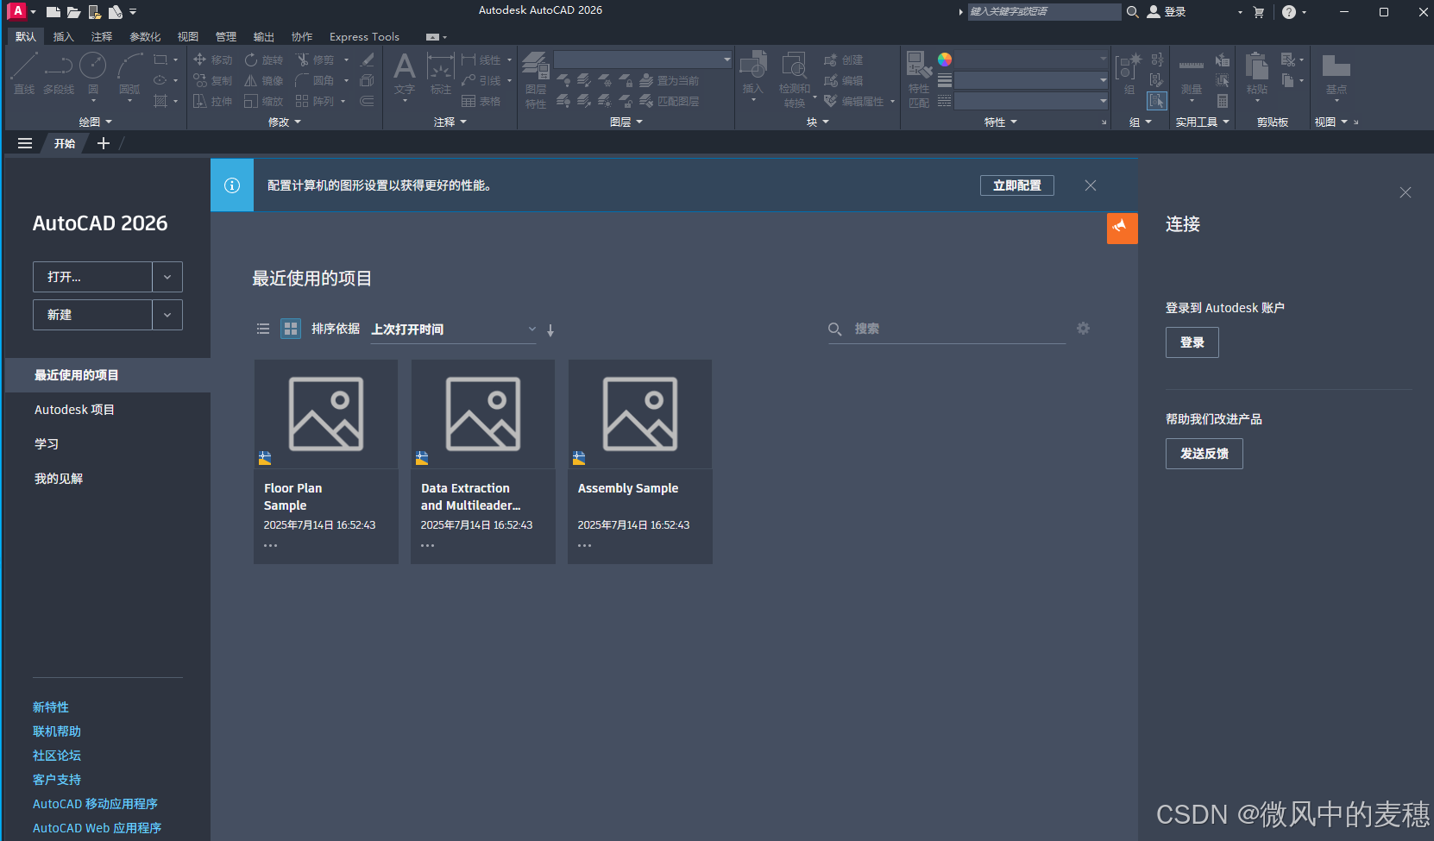This screenshot has height=841, width=1434.
Task: Expand the 图层 panel dropdown
Action: coord(626,122)
